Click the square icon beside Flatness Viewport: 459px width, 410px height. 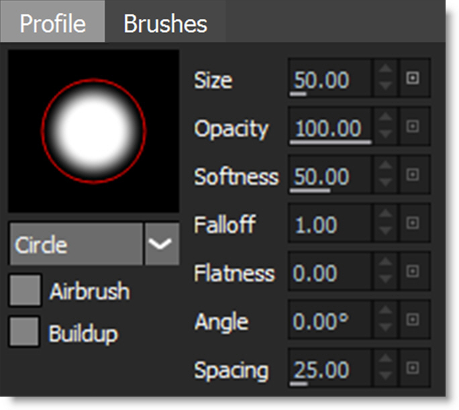pyautogui.click(x=413, y=272)
